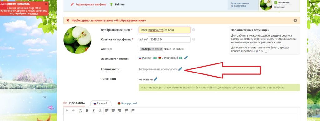Click the Redo button in editor toolbar
The height and width of the screenshot is (121, 320).
pos(73,111)
